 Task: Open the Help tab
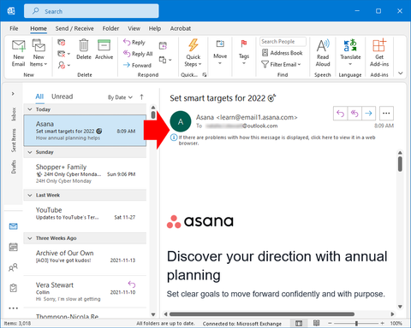[155, 28]
